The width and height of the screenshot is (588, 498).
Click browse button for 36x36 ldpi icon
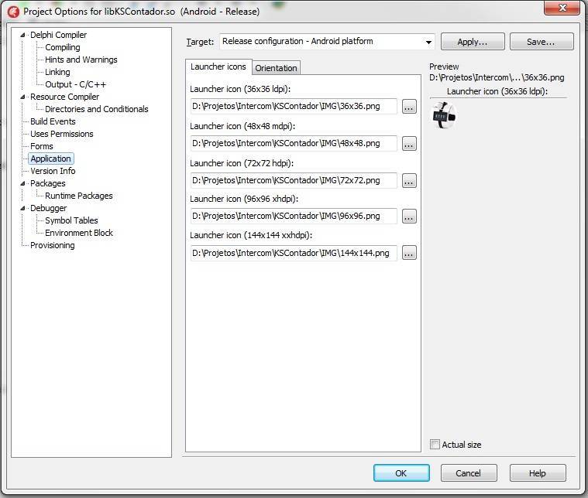pos(409,107)
